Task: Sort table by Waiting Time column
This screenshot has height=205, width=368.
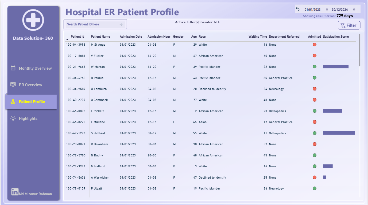Action: (x=258, y=37)
